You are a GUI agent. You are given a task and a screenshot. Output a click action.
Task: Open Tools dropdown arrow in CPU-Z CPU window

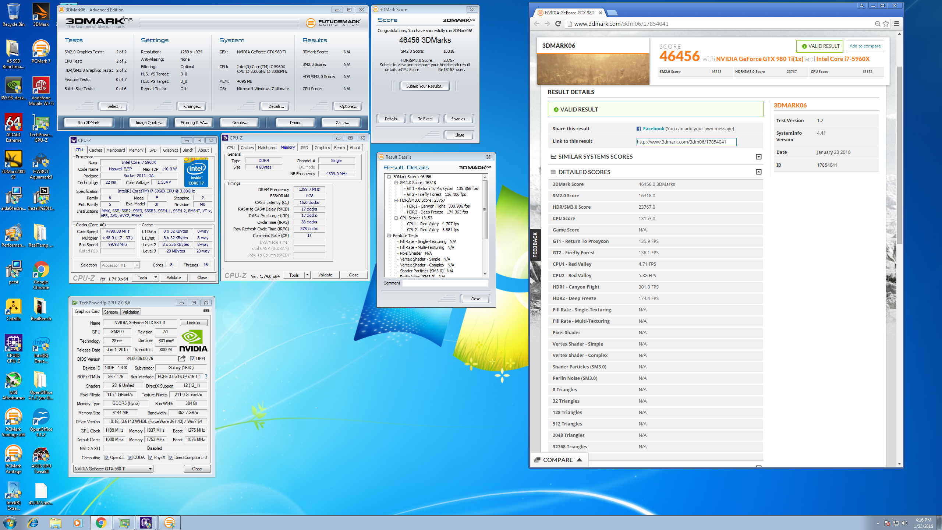click(x=156, y=278)
